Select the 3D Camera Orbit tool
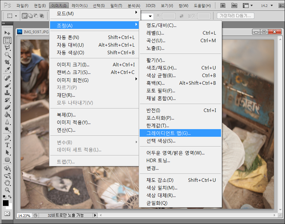 tap(7, 175)
